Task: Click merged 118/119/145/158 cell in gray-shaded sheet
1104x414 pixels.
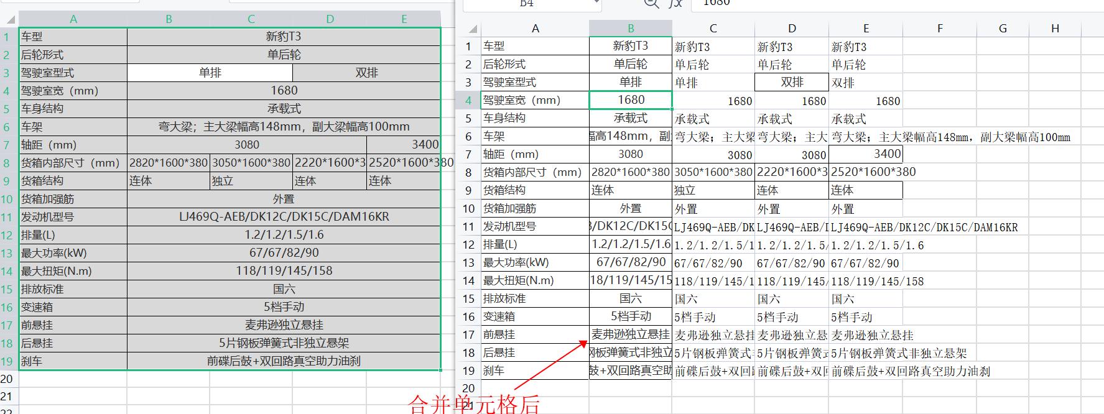Action: (284, 271)
